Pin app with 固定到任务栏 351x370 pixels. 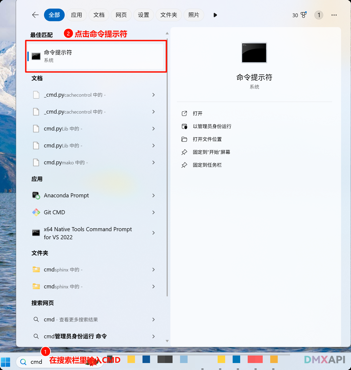(x=207, y=165)
